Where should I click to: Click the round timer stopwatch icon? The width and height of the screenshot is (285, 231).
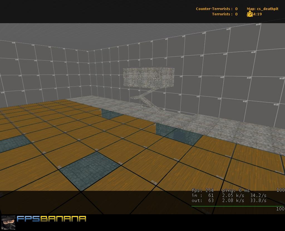click(250, 14)
